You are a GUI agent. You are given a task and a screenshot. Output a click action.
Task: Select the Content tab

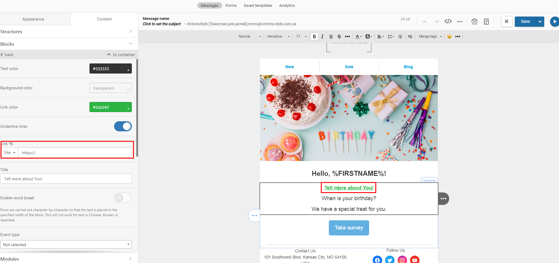click(104, 19)
